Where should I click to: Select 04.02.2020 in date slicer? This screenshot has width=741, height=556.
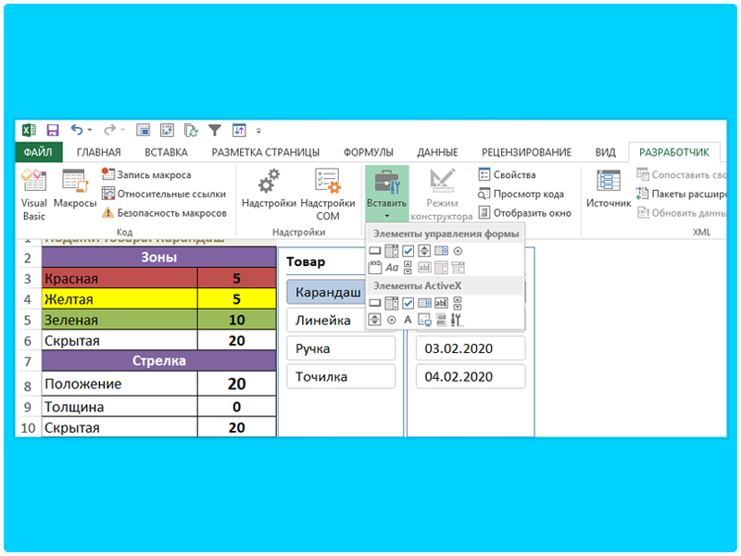coord(471,377)
